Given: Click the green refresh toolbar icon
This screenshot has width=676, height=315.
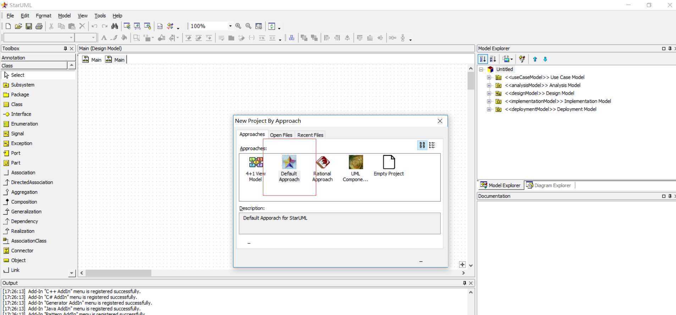Looking at the screenshot, I should (272, 26).
